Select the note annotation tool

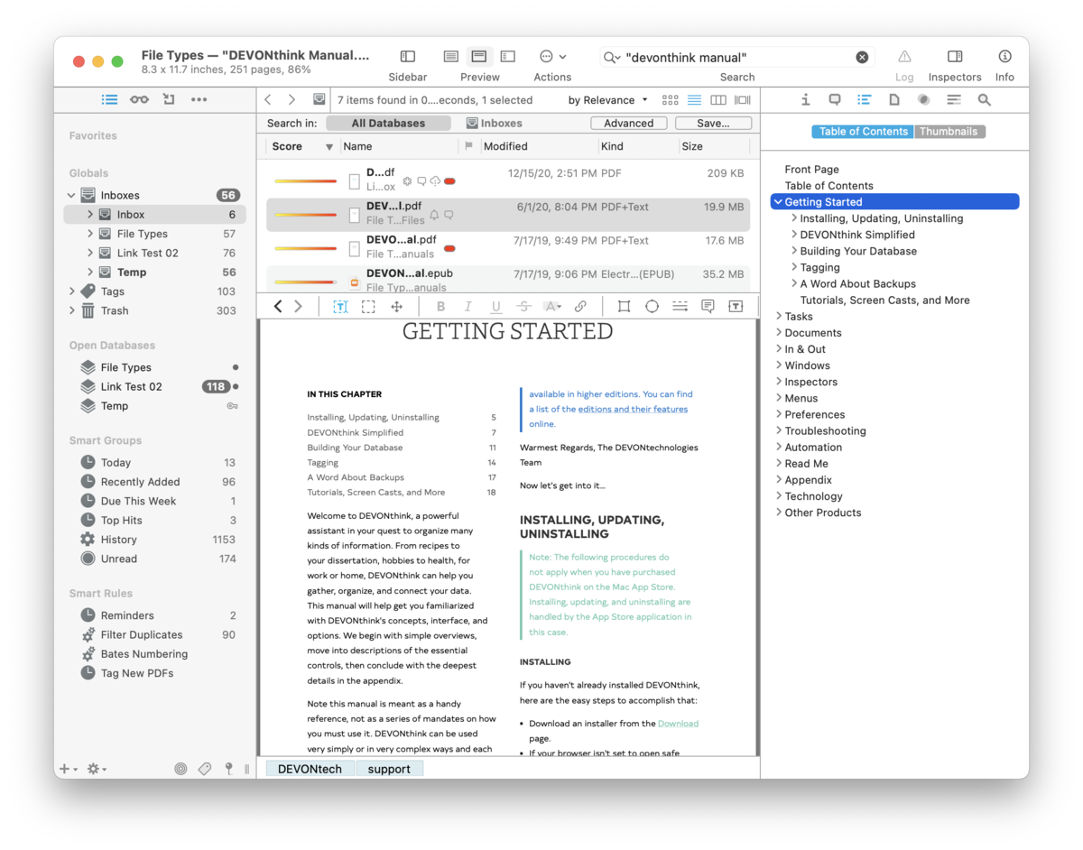(708, 307)
